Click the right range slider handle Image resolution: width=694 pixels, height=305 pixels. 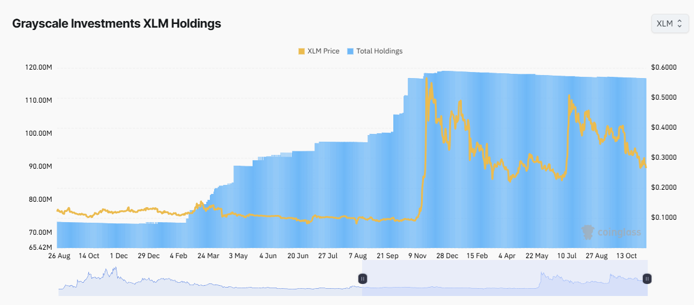point(647,279)
